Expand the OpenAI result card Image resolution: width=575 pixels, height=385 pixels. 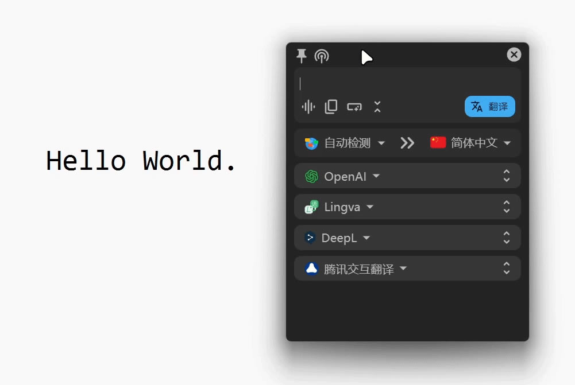507,176
